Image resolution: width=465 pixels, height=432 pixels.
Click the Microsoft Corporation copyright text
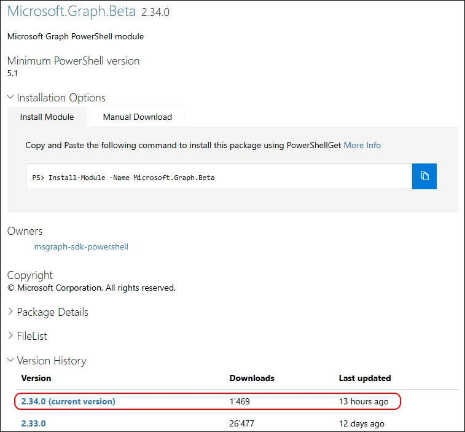(92, 288)
